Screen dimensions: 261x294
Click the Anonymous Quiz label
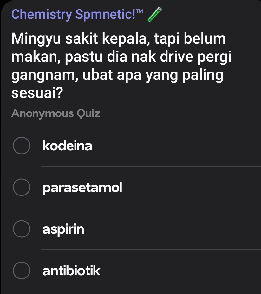55,113
